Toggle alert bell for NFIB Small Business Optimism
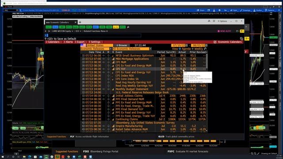 click(x=108, y=56)
